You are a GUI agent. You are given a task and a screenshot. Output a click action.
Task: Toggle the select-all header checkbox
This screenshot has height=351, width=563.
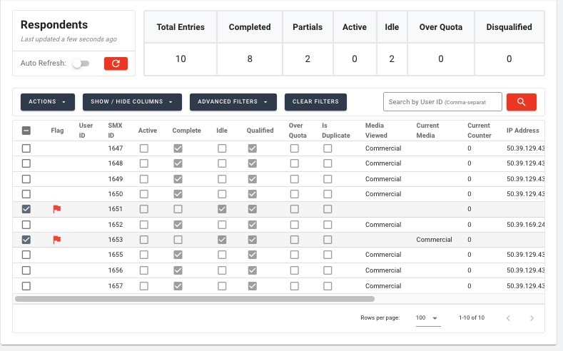26,131
